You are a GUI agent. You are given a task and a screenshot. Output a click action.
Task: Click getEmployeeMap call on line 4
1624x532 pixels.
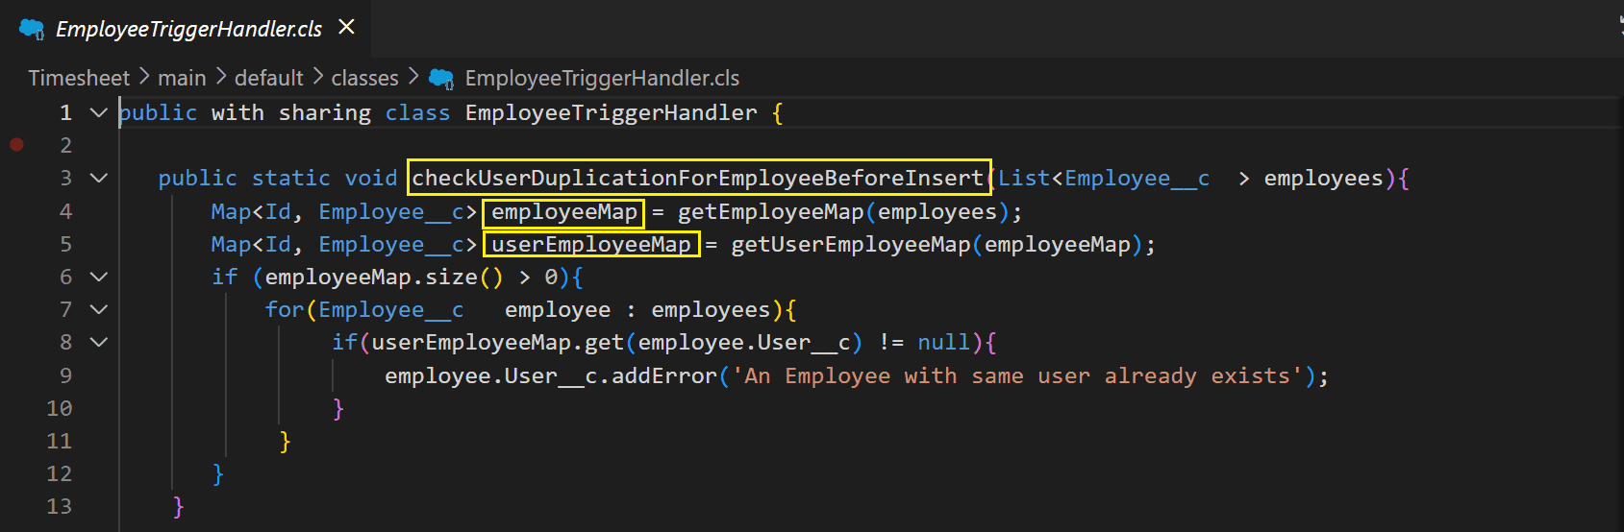click(x=770, y=211)
